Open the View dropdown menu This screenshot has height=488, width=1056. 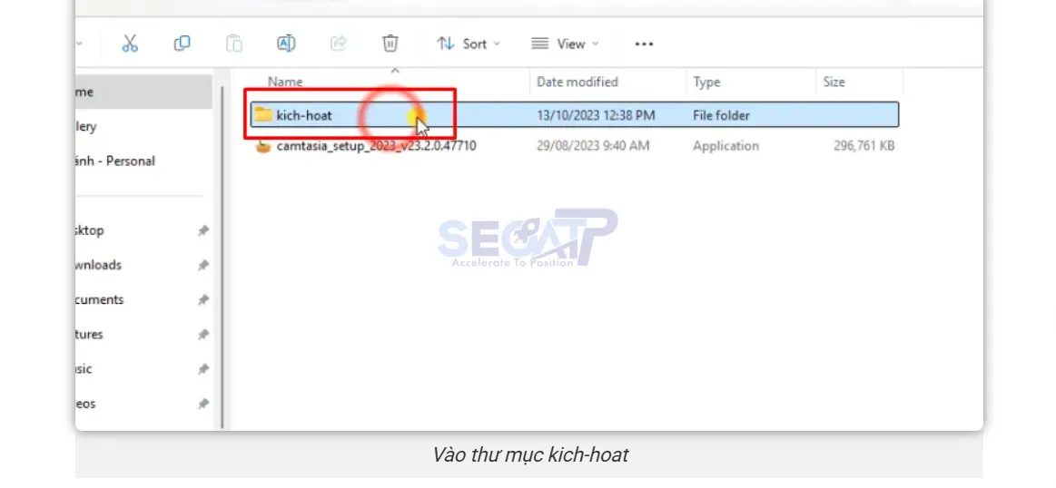pyautogui.click(x=565, y=44)
